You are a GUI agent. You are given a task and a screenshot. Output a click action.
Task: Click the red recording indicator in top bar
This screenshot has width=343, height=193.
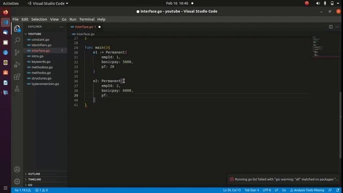tap(307, 3)
